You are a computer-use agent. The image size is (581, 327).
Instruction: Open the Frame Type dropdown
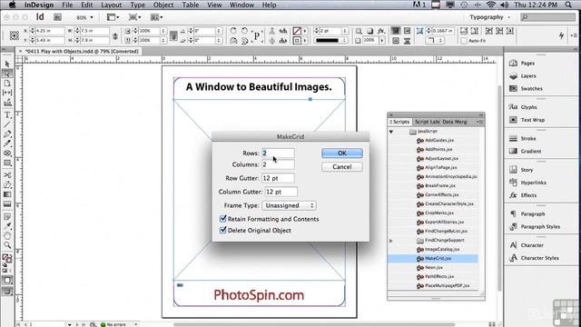[289, 205]
